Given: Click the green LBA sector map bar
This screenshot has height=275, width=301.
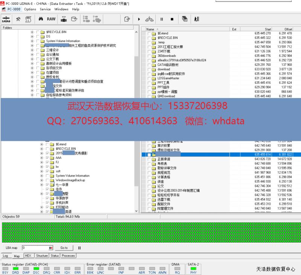Looking at the screenshot, I should point(150,232).
